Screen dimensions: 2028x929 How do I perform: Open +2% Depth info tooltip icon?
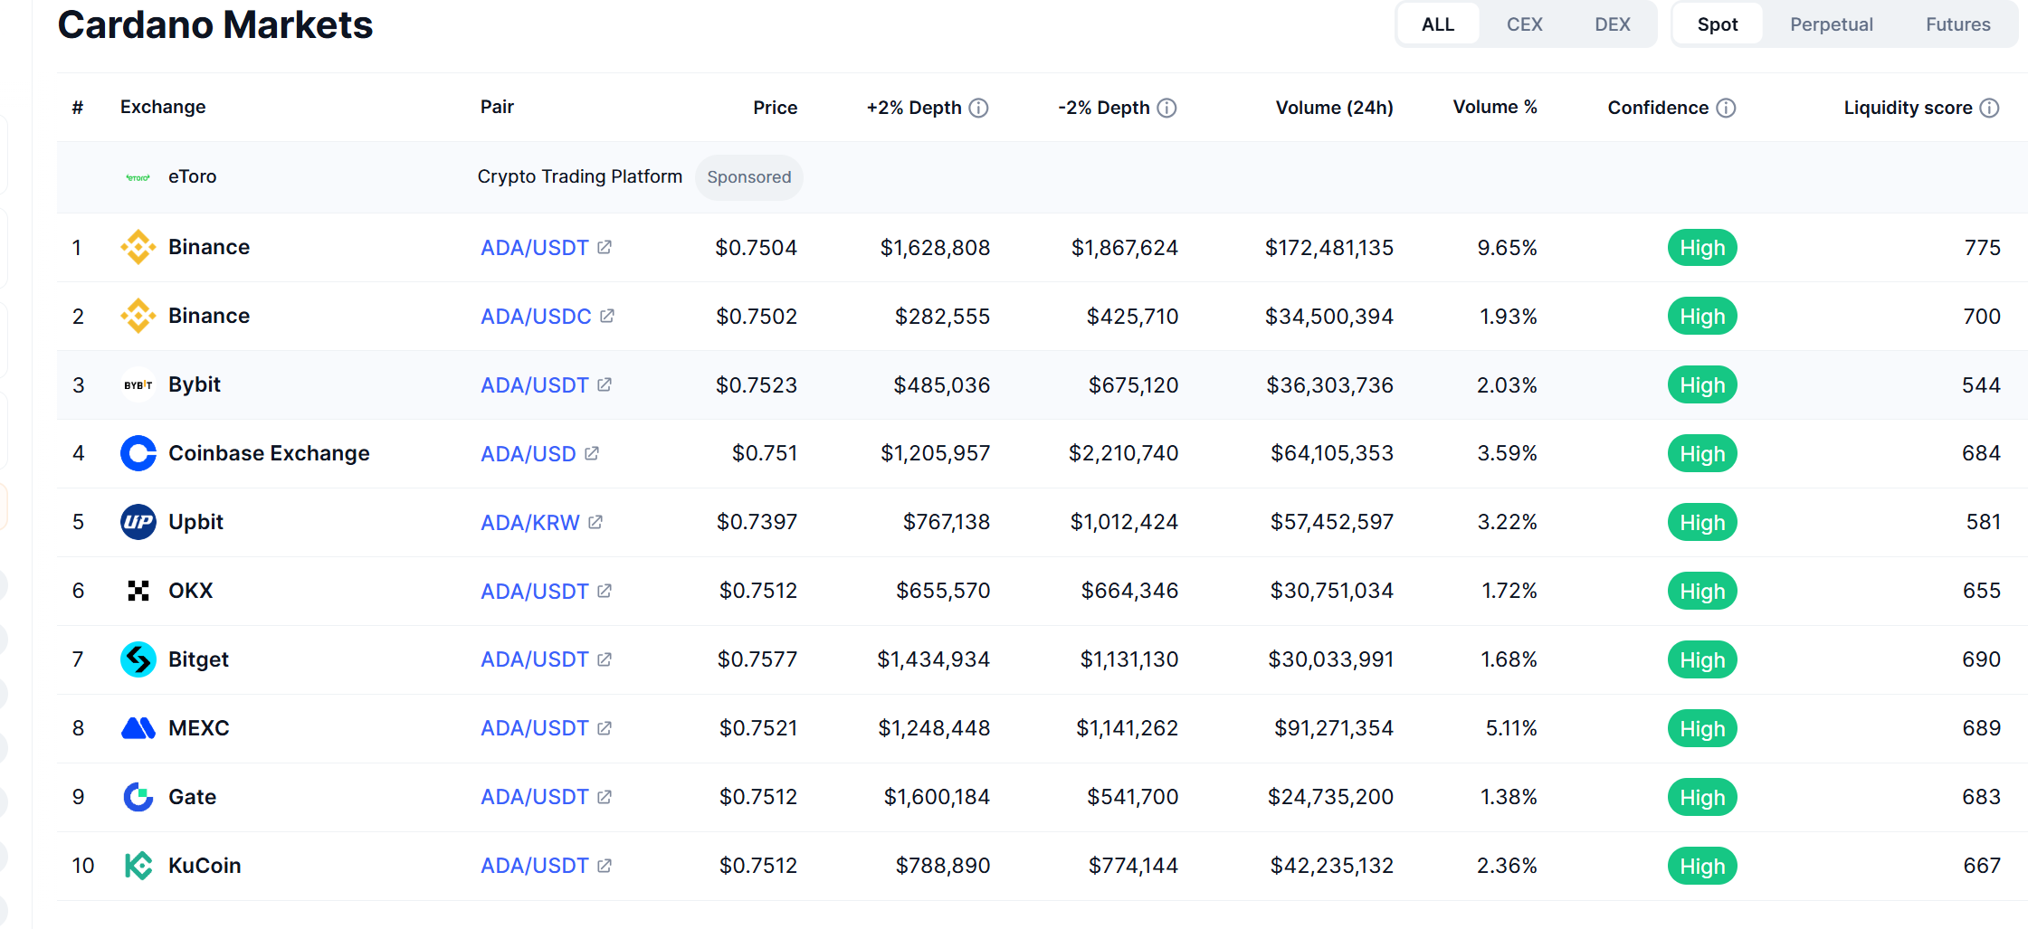click(x=978, y=108)
